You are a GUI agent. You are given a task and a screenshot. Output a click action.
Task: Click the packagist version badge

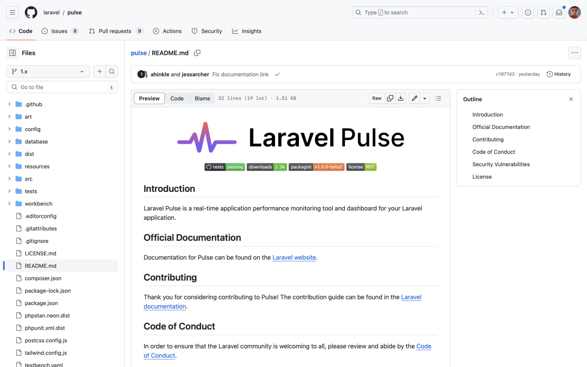pos(316,167)
